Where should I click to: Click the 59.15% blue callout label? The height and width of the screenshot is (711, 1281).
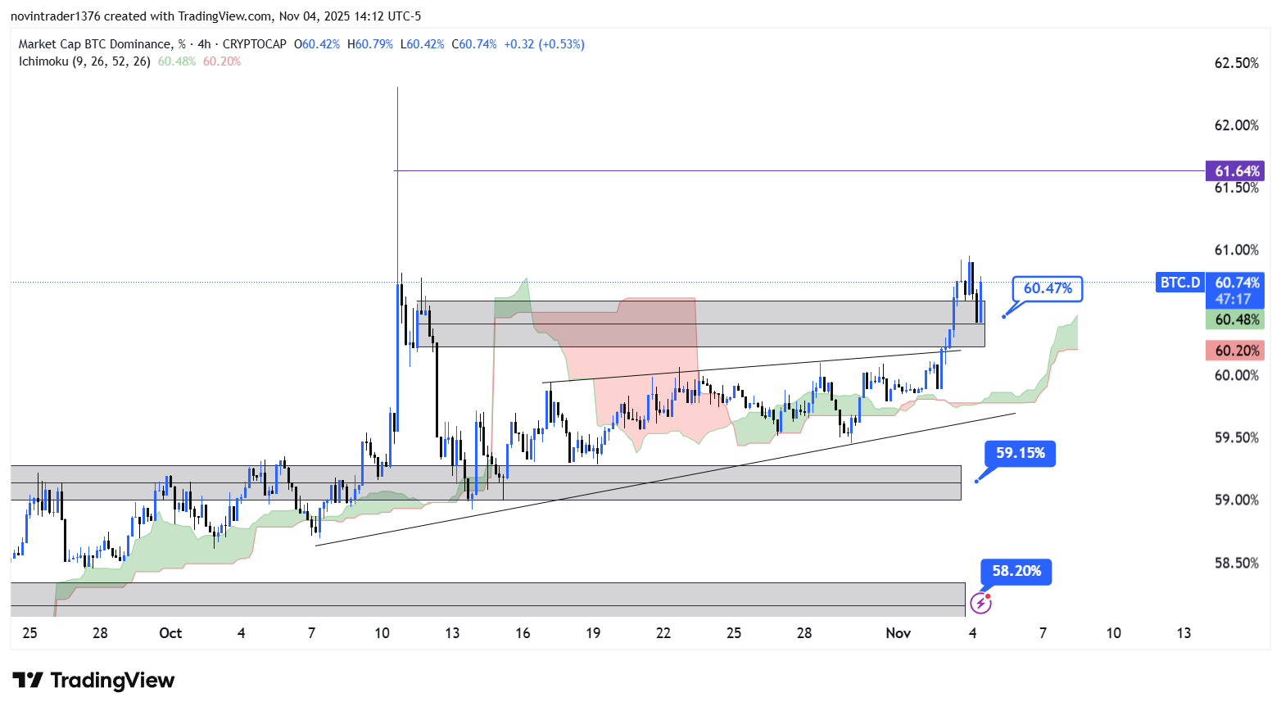pos(1020,453)
